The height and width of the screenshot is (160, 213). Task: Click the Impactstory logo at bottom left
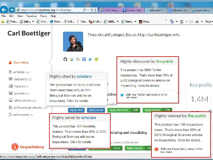point(28,147)
